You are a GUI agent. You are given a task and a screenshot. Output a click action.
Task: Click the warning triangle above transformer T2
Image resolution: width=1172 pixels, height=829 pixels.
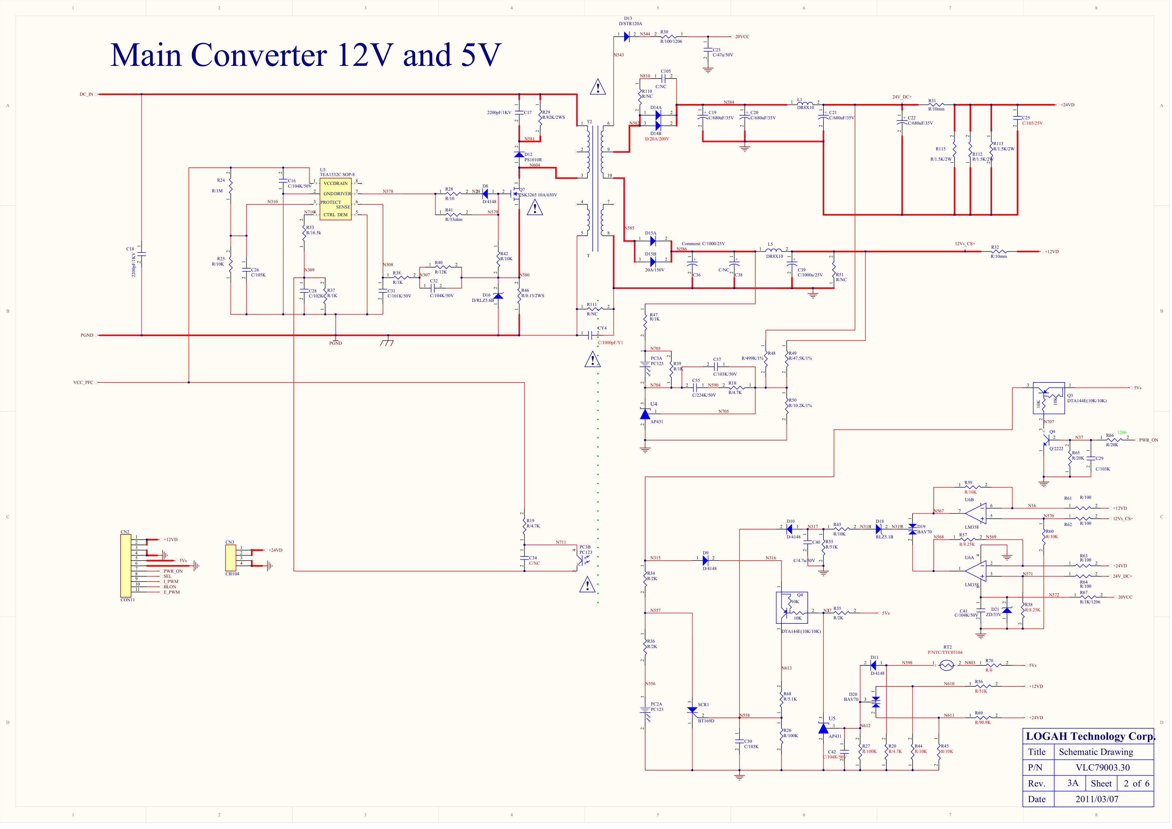click(x=599, y=87)
